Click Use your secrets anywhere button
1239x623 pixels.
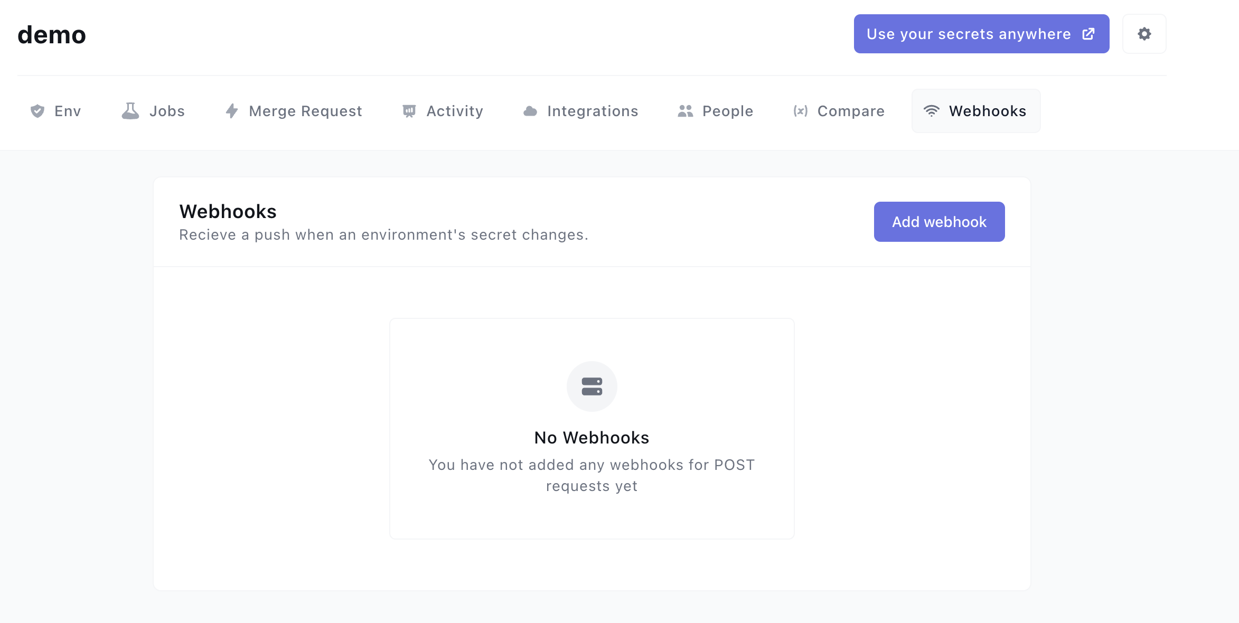(969, 34)
